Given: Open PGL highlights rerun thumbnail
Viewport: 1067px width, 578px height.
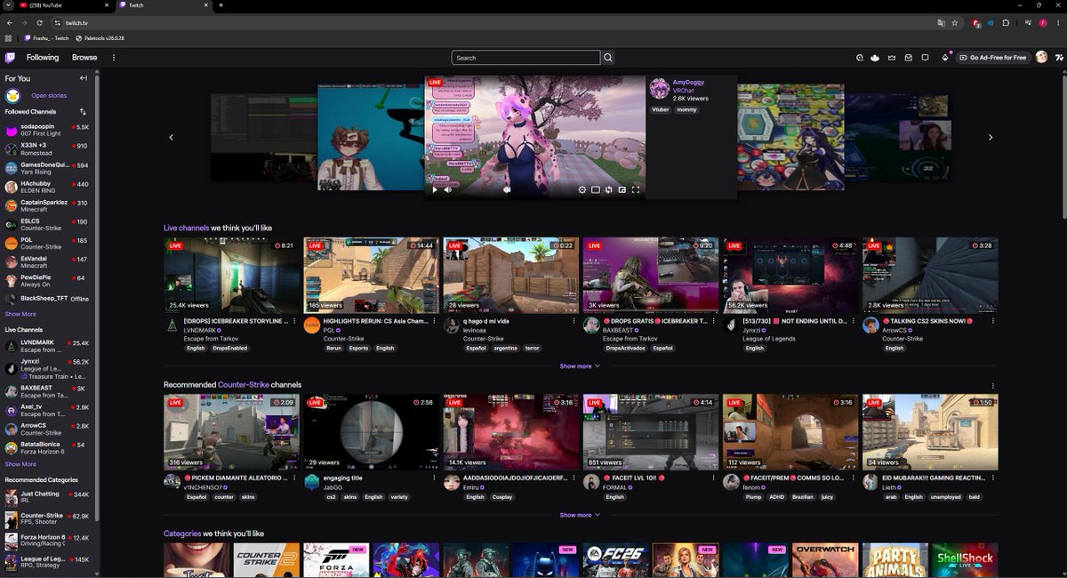Looking at the screenshot, I should point(371,276).
